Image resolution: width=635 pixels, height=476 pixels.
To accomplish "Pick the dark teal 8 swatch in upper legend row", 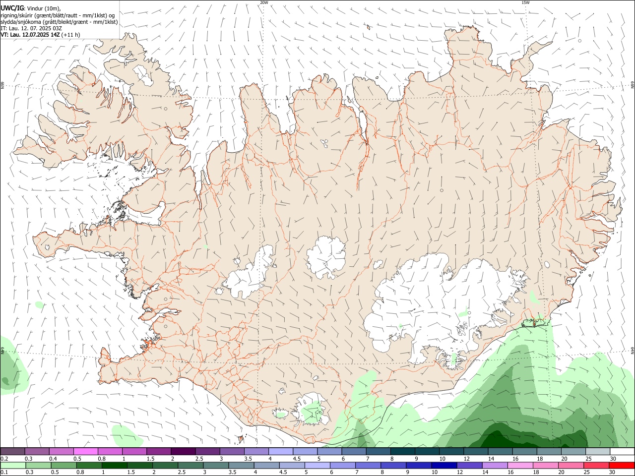I will (x=403, y=452).
